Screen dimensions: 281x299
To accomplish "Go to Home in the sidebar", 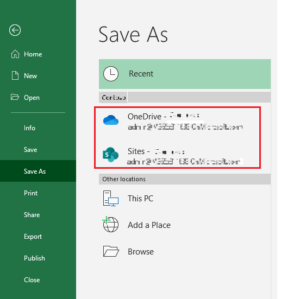I will [38, 54].
